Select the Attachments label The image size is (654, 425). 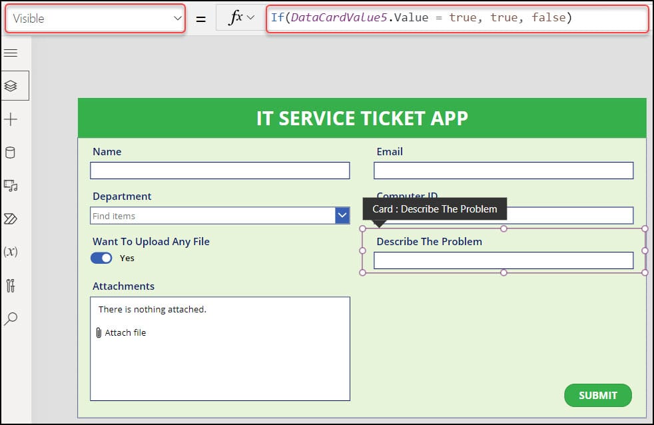point(123,286)
